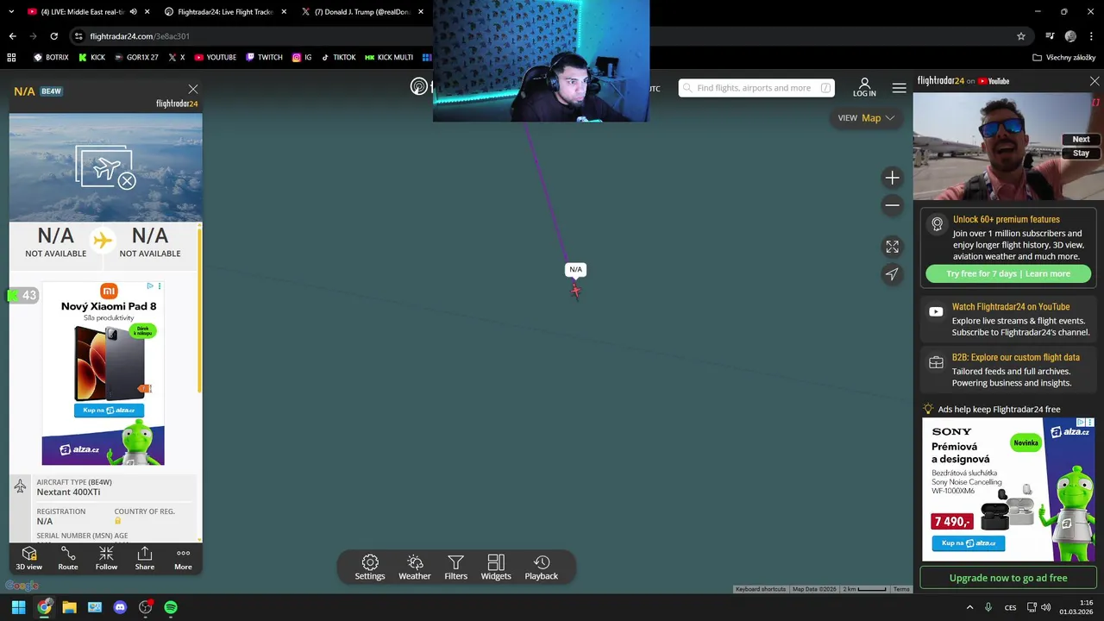
Task: Open the TIKTOK bookmark
Action: pyautogui.click(x=338, y=58)
